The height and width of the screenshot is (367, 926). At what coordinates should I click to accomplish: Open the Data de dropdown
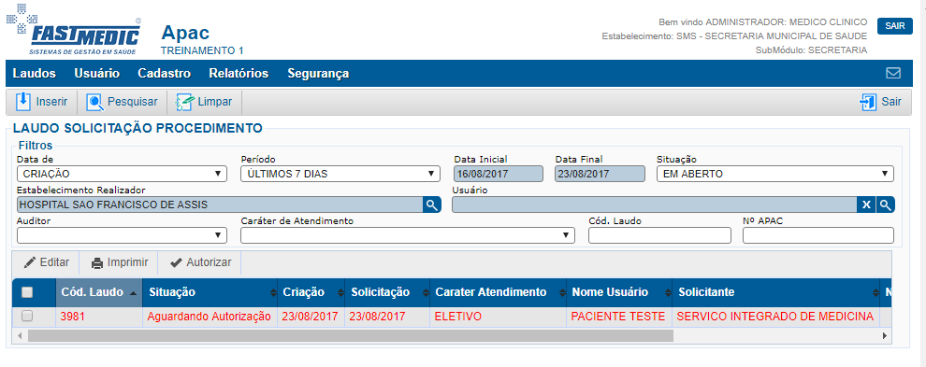click(123, 174)
